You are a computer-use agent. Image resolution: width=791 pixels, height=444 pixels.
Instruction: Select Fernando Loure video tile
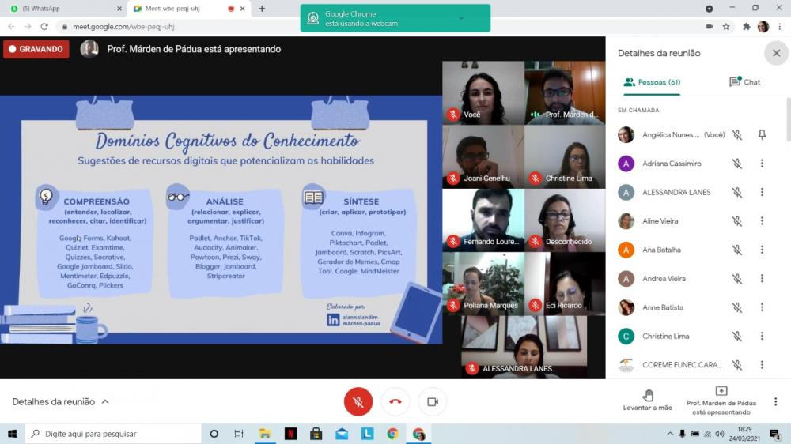point(483,220)
